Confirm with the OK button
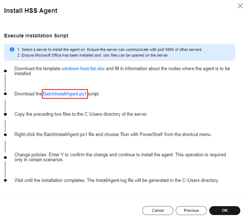 (225, 210)
